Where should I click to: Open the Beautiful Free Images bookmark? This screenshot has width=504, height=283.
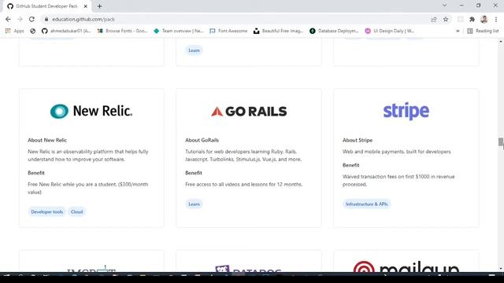tap(278, 31)
